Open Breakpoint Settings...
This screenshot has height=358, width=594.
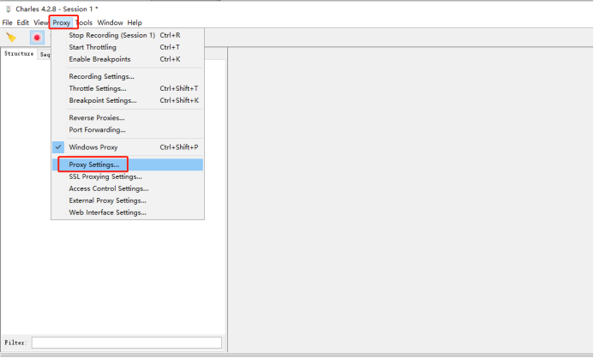128,100
